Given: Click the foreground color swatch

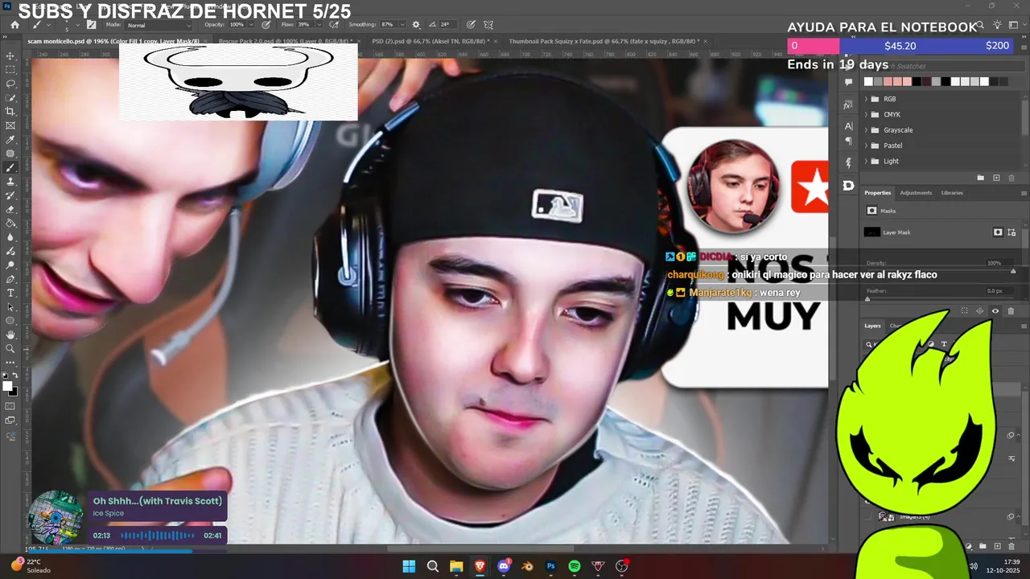Looking at the screenshot, I should click(x=8, y=387).
